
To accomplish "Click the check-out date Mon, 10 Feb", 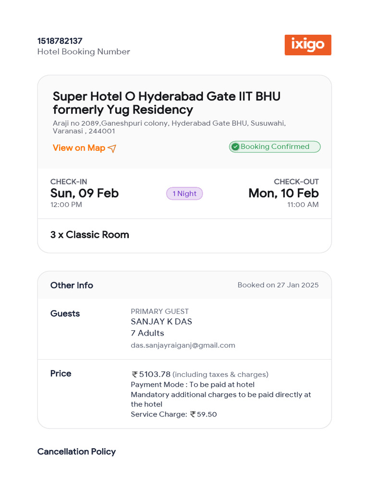I will point(283,193).
